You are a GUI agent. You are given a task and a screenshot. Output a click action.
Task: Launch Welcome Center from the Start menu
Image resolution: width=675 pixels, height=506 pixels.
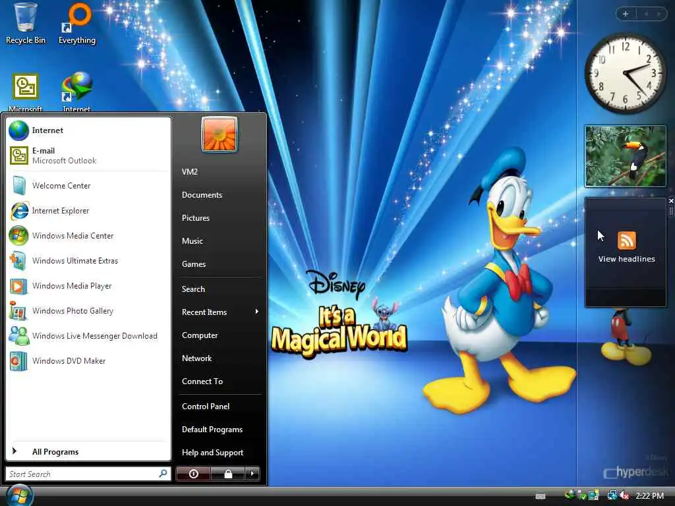(x=89, y=185)
